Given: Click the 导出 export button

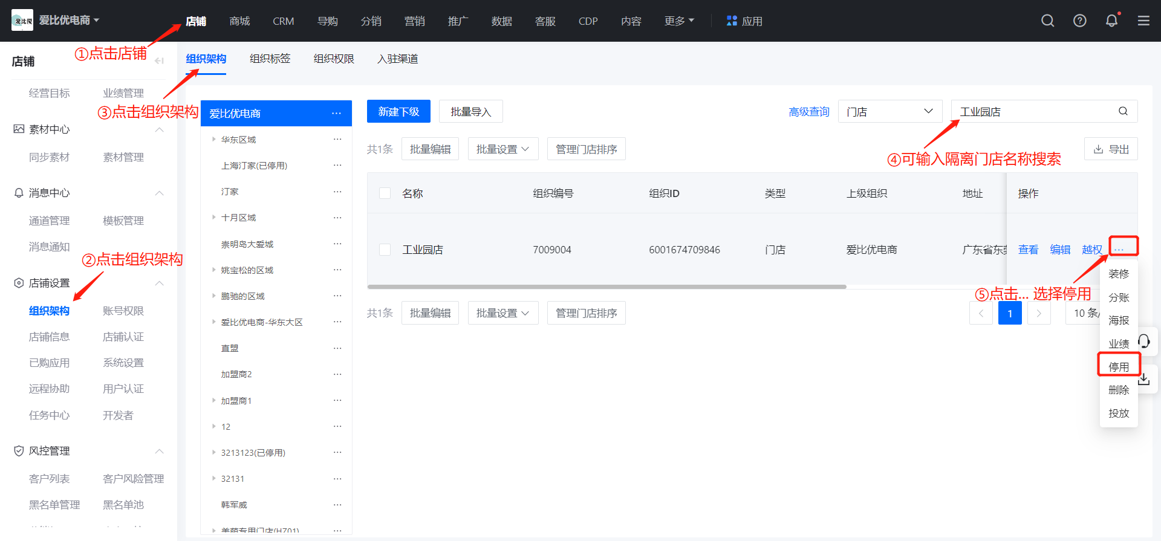Looking at the screenshot, I should tap(1111, 149).
